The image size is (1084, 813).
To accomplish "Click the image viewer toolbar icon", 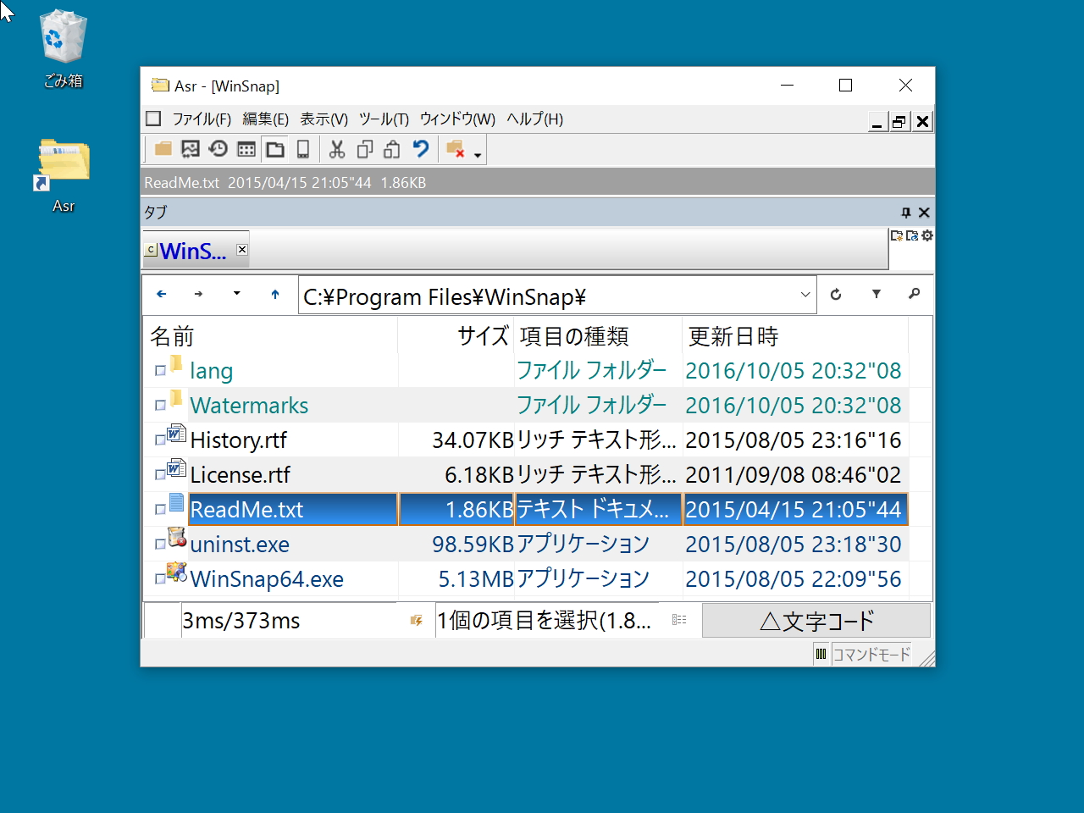I will click(x=191, y=149).
